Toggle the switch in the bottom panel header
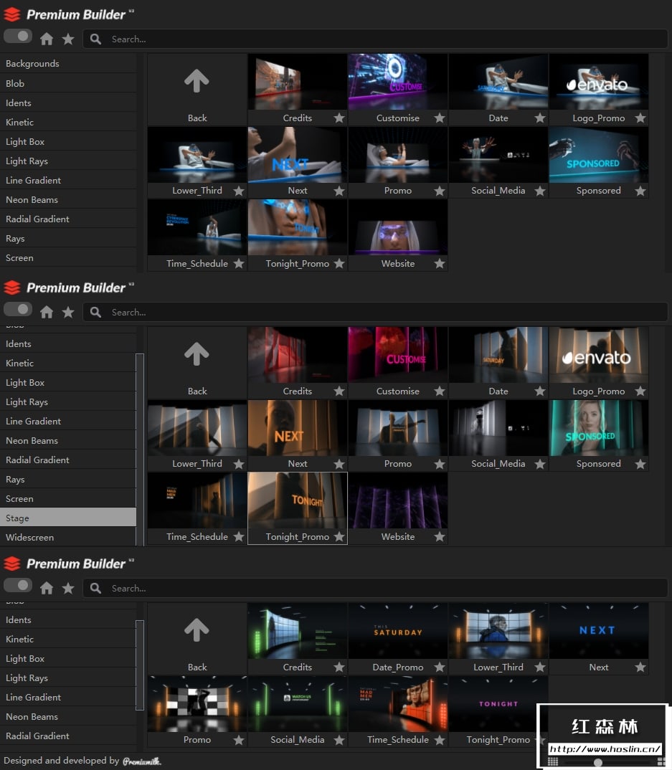Screen dimensions: 672x770 click(18, 585)
